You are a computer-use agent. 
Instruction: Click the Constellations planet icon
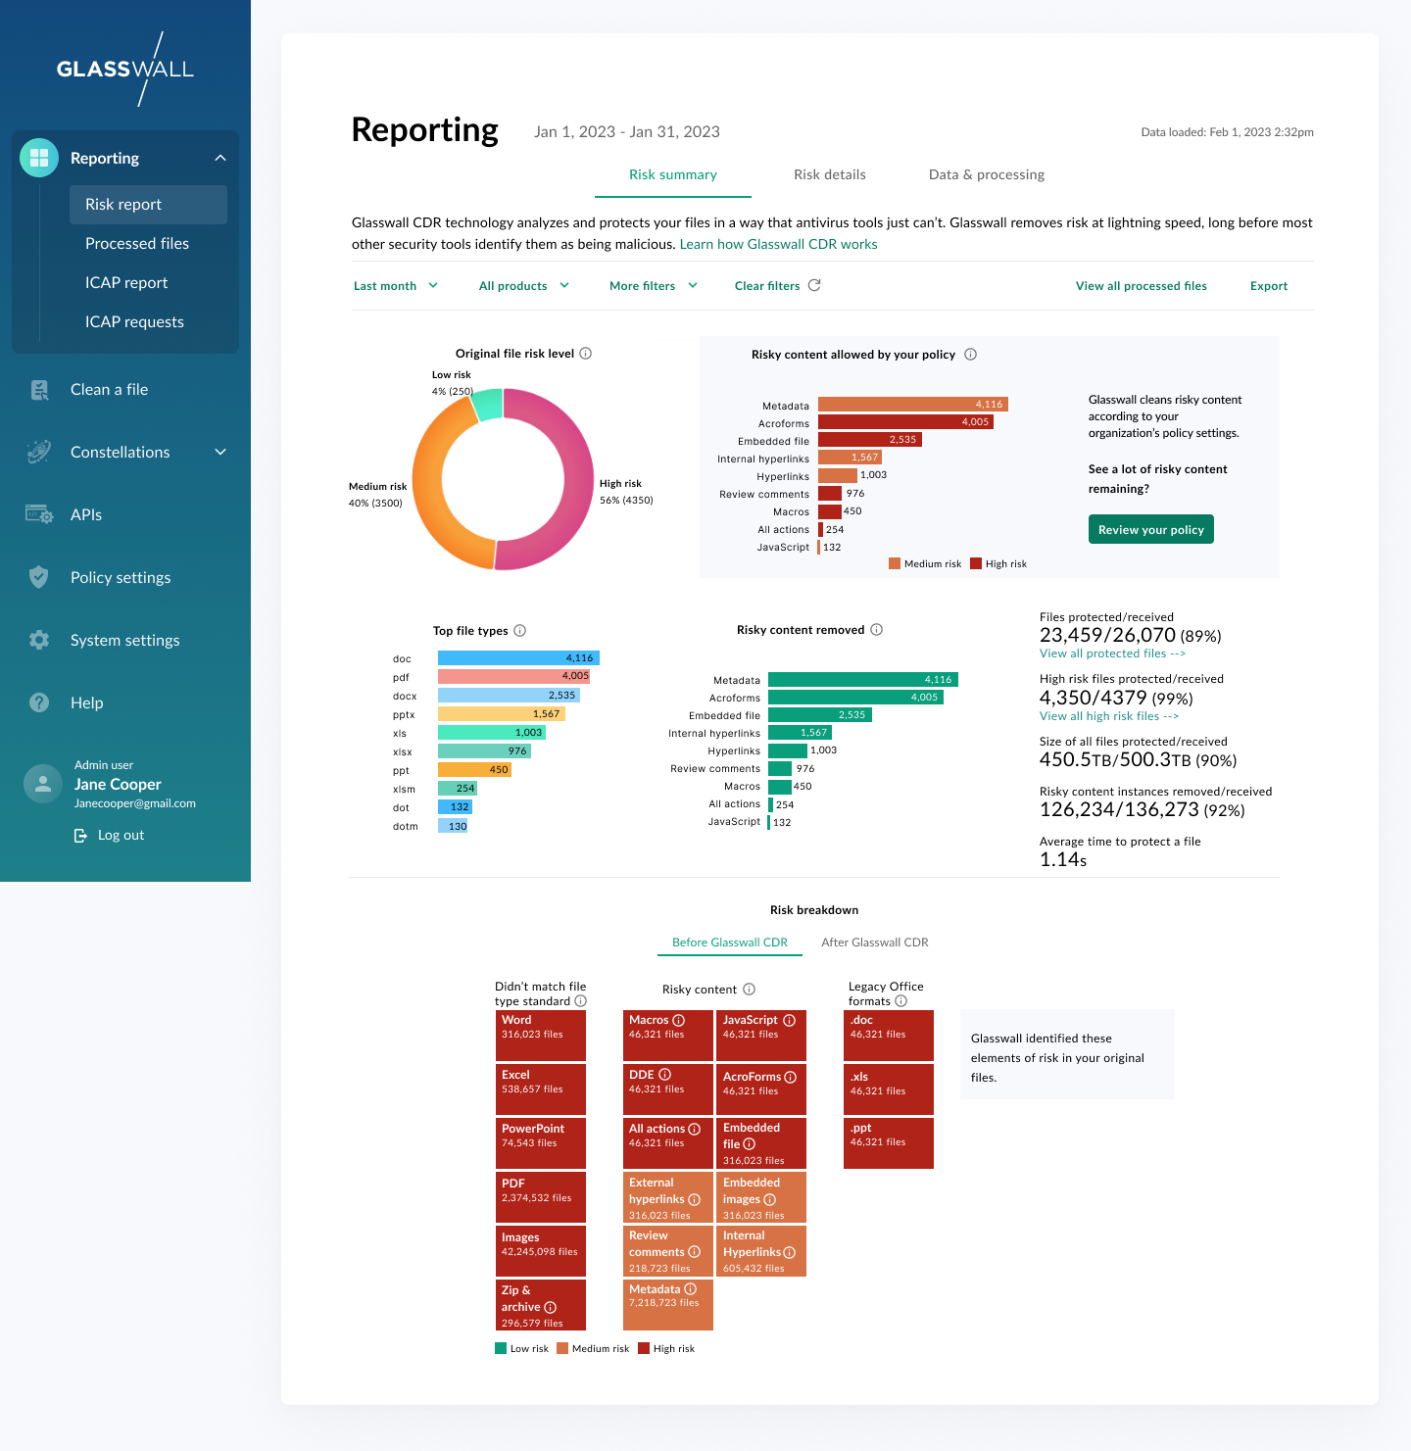coord(39,452)
